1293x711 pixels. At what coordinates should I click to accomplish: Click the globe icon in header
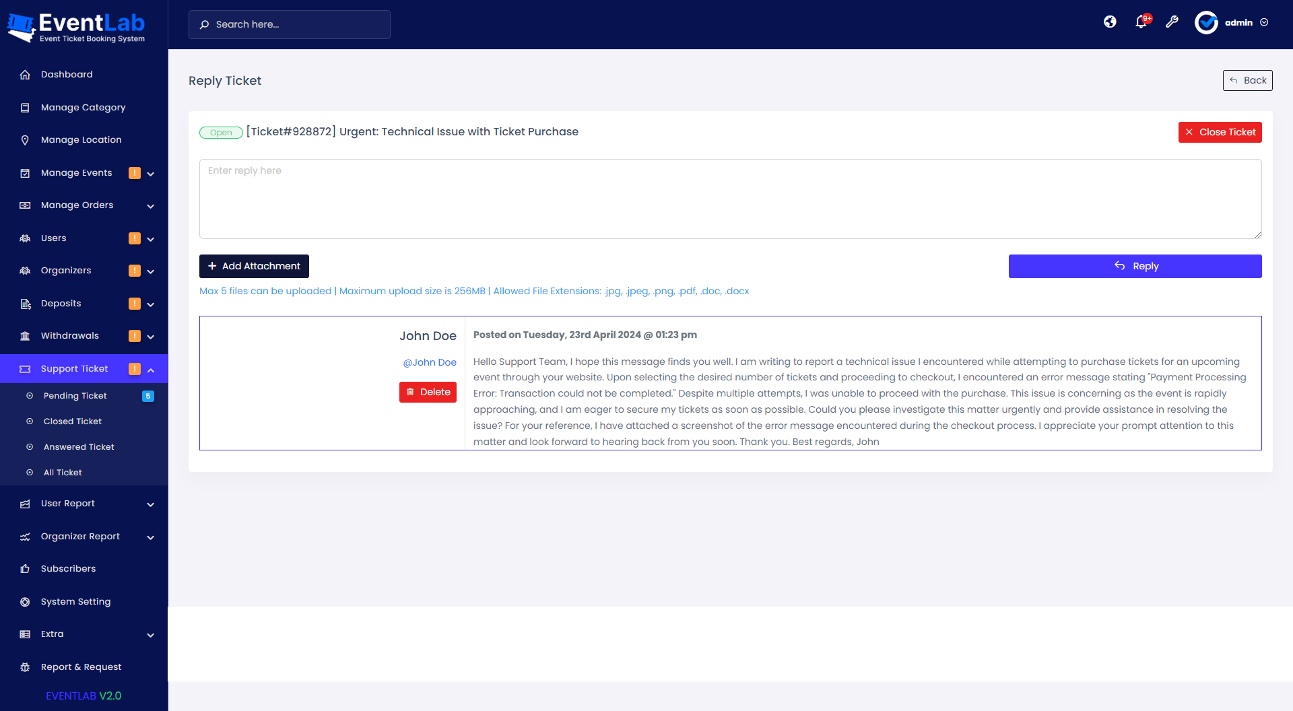pyautogui.click(x=1110, y=22)
